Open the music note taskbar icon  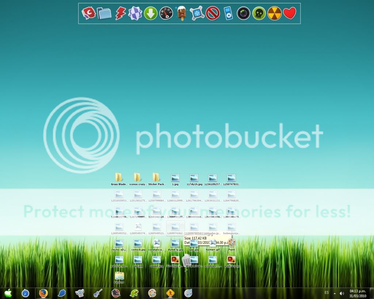pyautogui.click(x=188, y=293)
